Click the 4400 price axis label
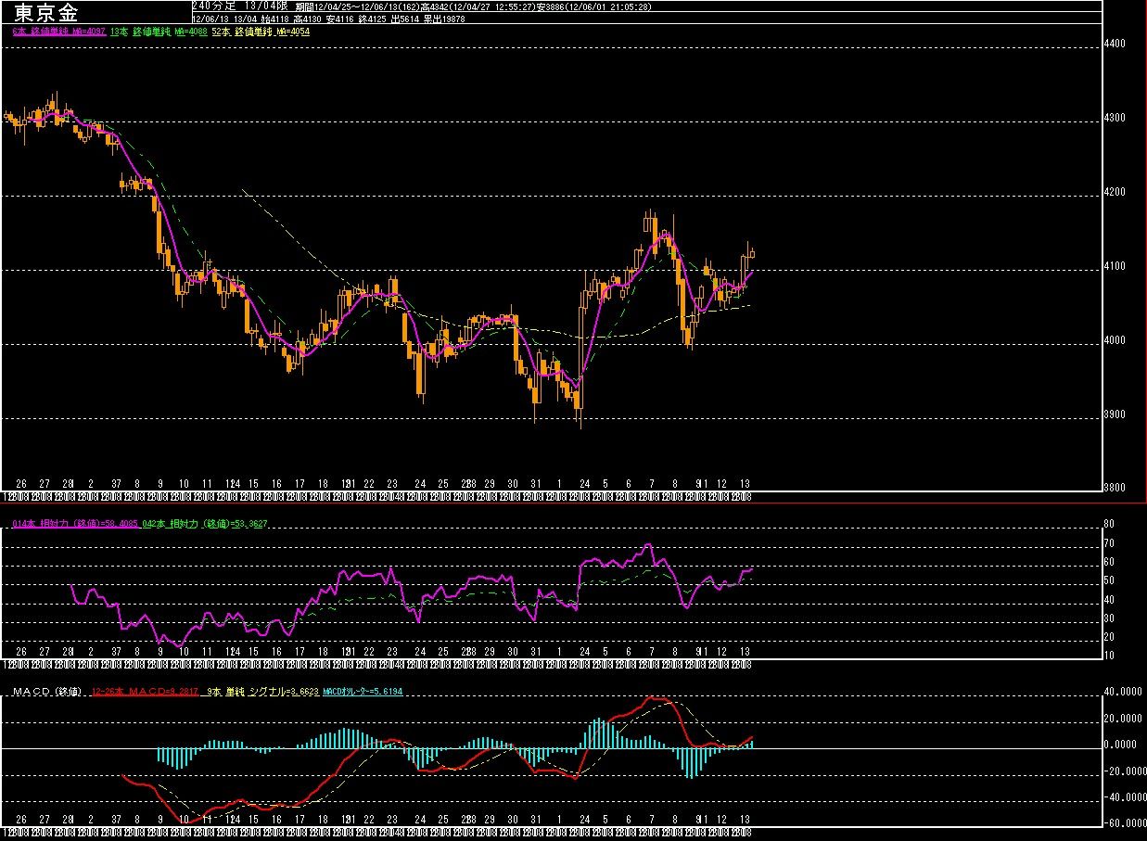This screenshot has width=1147, height=841. tap(1115, 45)
